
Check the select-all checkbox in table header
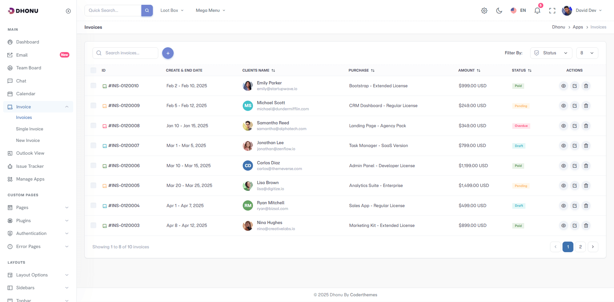coord(93,70)
